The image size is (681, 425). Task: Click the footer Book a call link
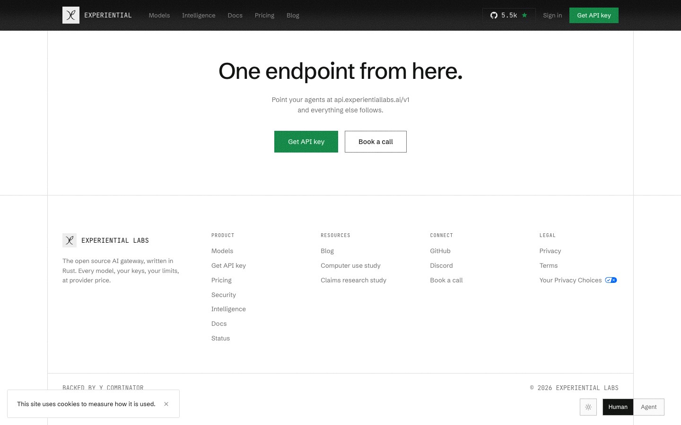(x=446, y=280)
